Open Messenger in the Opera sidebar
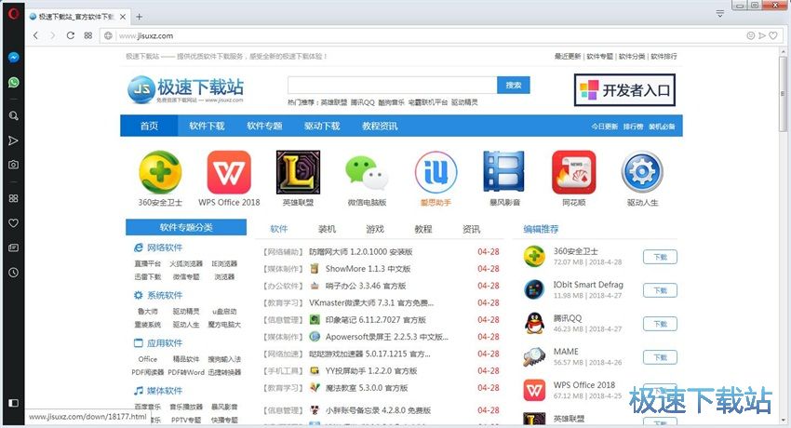The image size is (791, 428). click(14, 58)
